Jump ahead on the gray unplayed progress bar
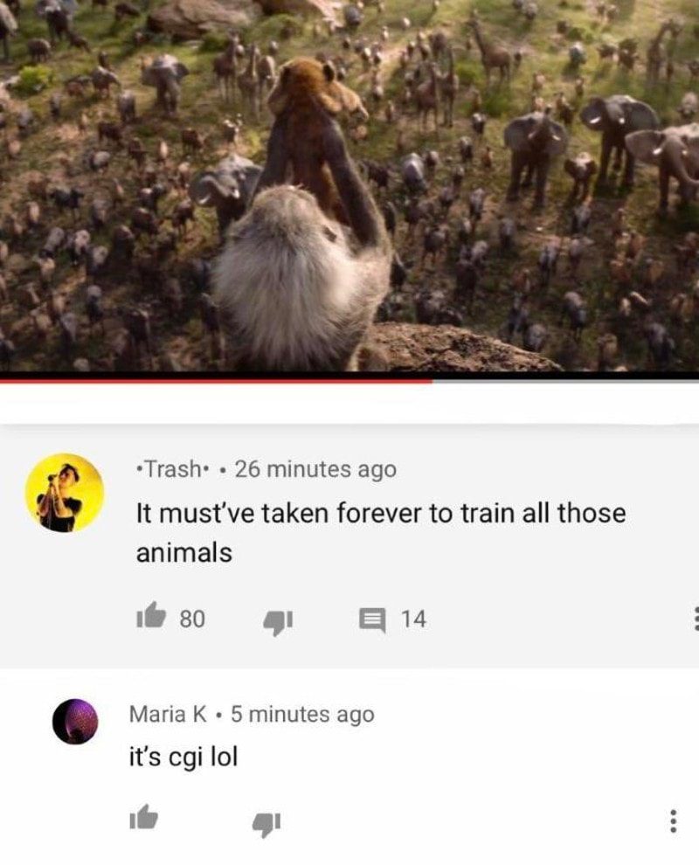Viewport: 699px width, 865px height. (565, 379)
